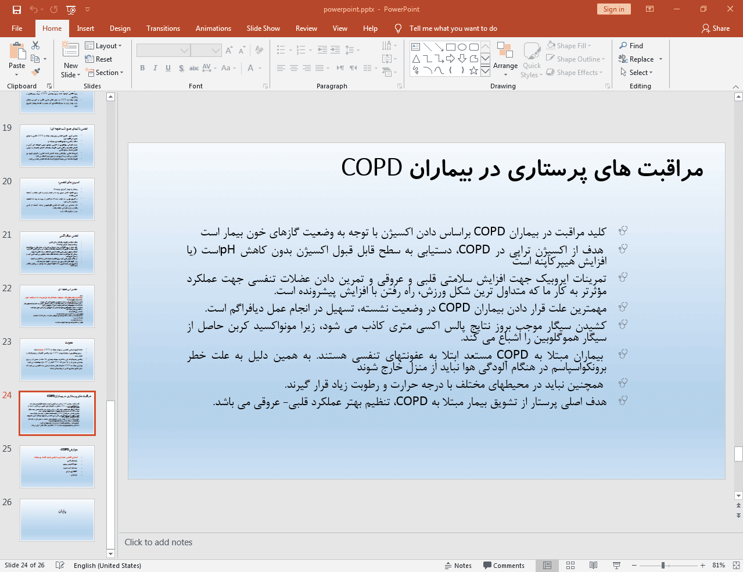Toggle Underline formatting
The image size is (743, 572).
[168, 68]
